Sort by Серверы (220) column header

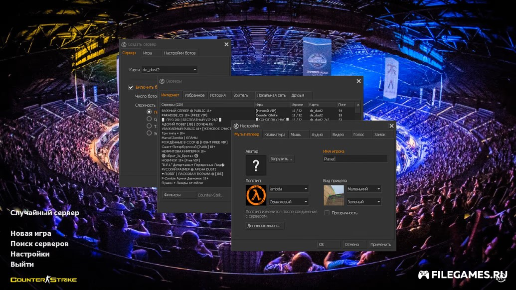[207, 105]
